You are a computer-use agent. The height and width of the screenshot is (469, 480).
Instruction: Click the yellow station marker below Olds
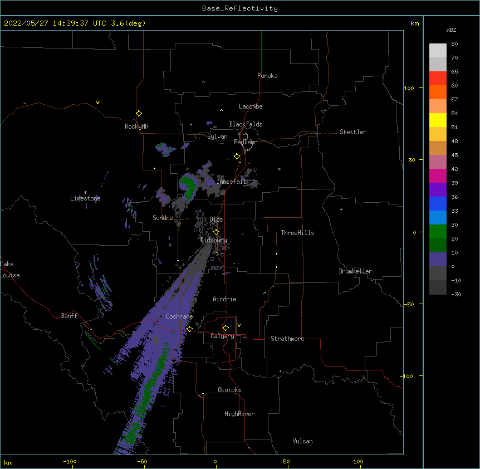[216, 232]
